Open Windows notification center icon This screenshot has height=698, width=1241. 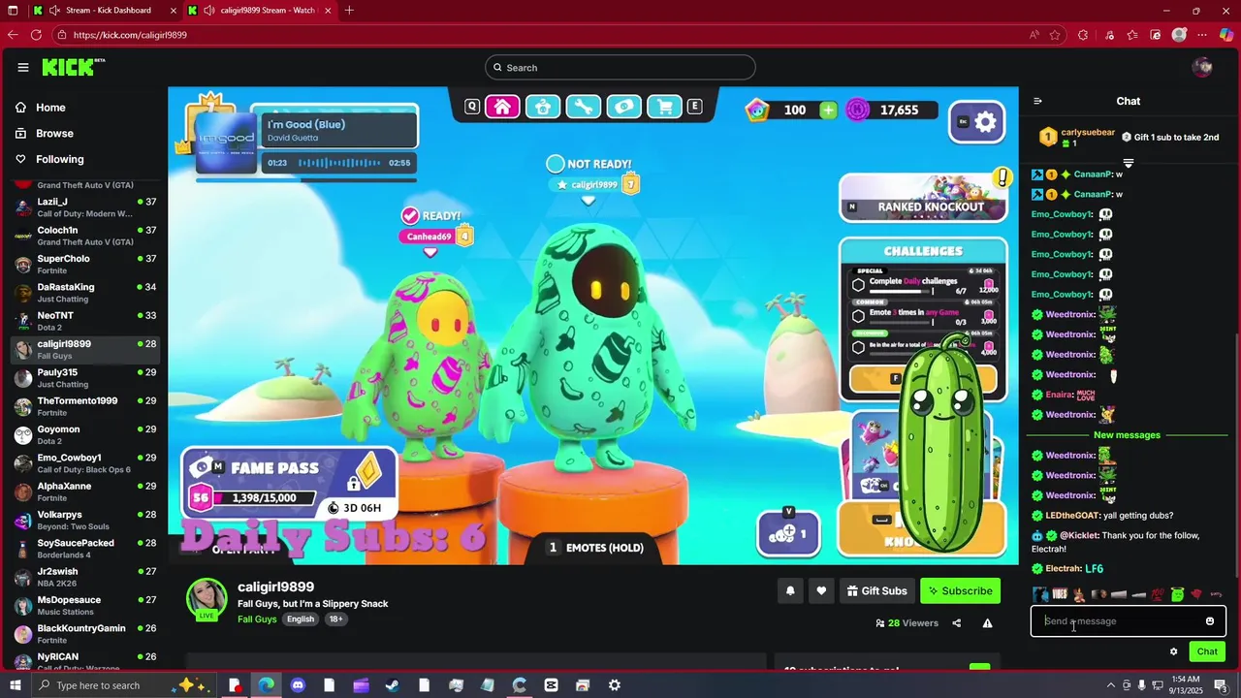(1221, 685)
